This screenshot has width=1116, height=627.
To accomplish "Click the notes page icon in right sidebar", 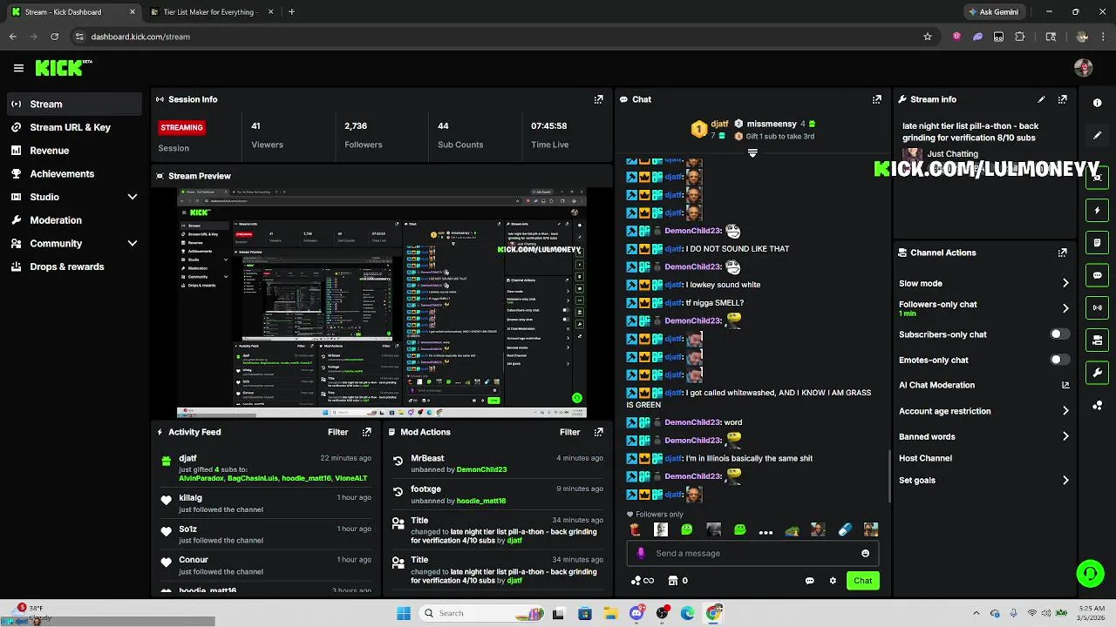I will [x=1098, y=243].
